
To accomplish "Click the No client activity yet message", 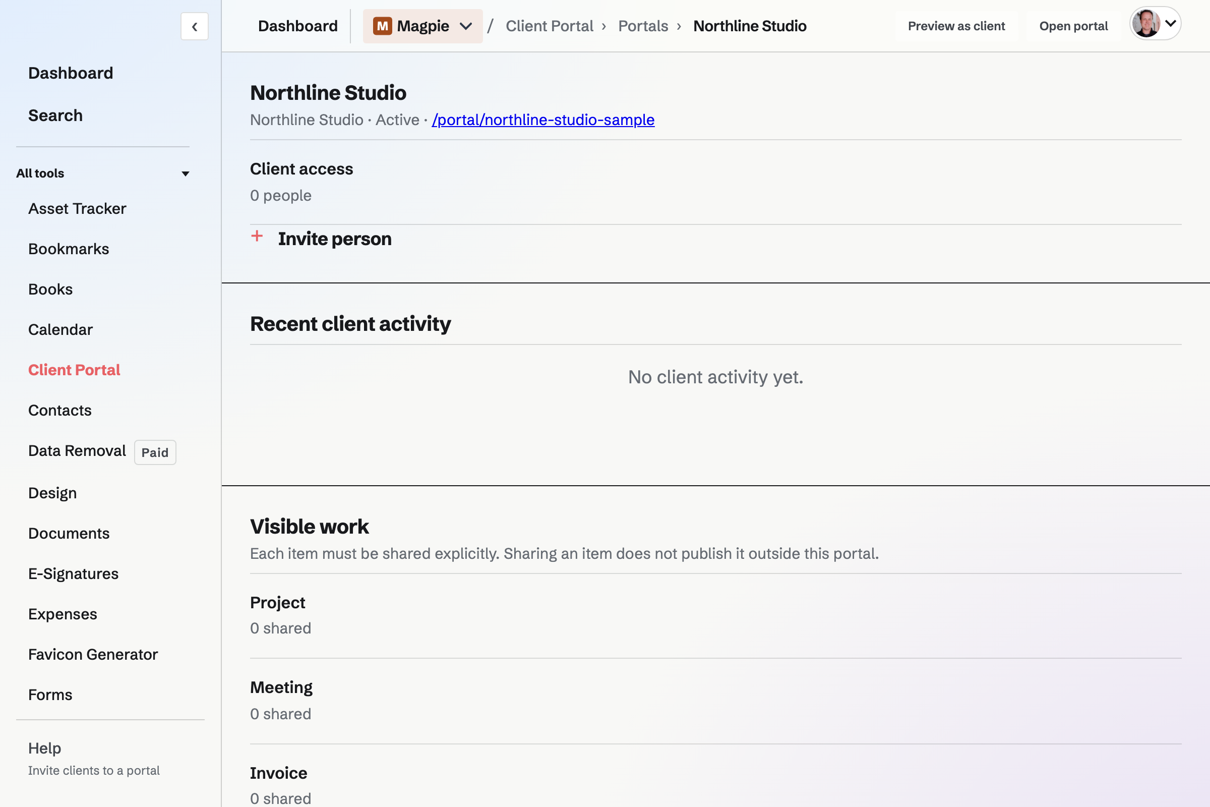I will pos(715,377).
